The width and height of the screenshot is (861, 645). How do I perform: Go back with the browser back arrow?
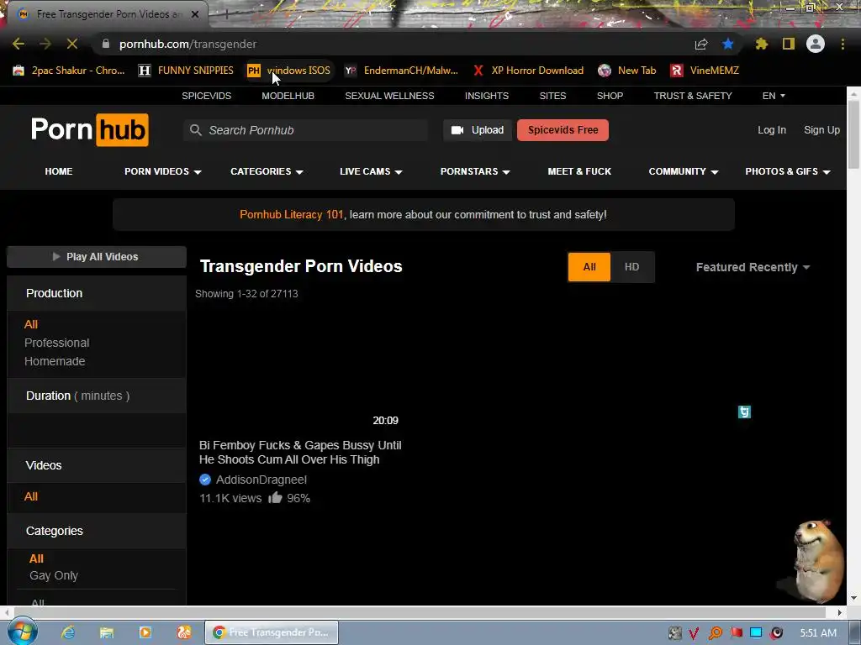(x=18, y=44)
